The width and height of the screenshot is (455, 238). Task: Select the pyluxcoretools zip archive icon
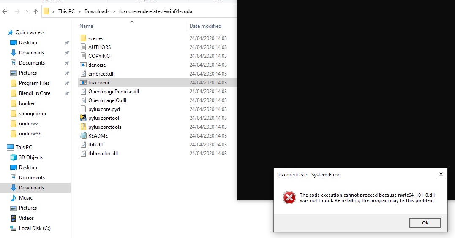point(83,127)
